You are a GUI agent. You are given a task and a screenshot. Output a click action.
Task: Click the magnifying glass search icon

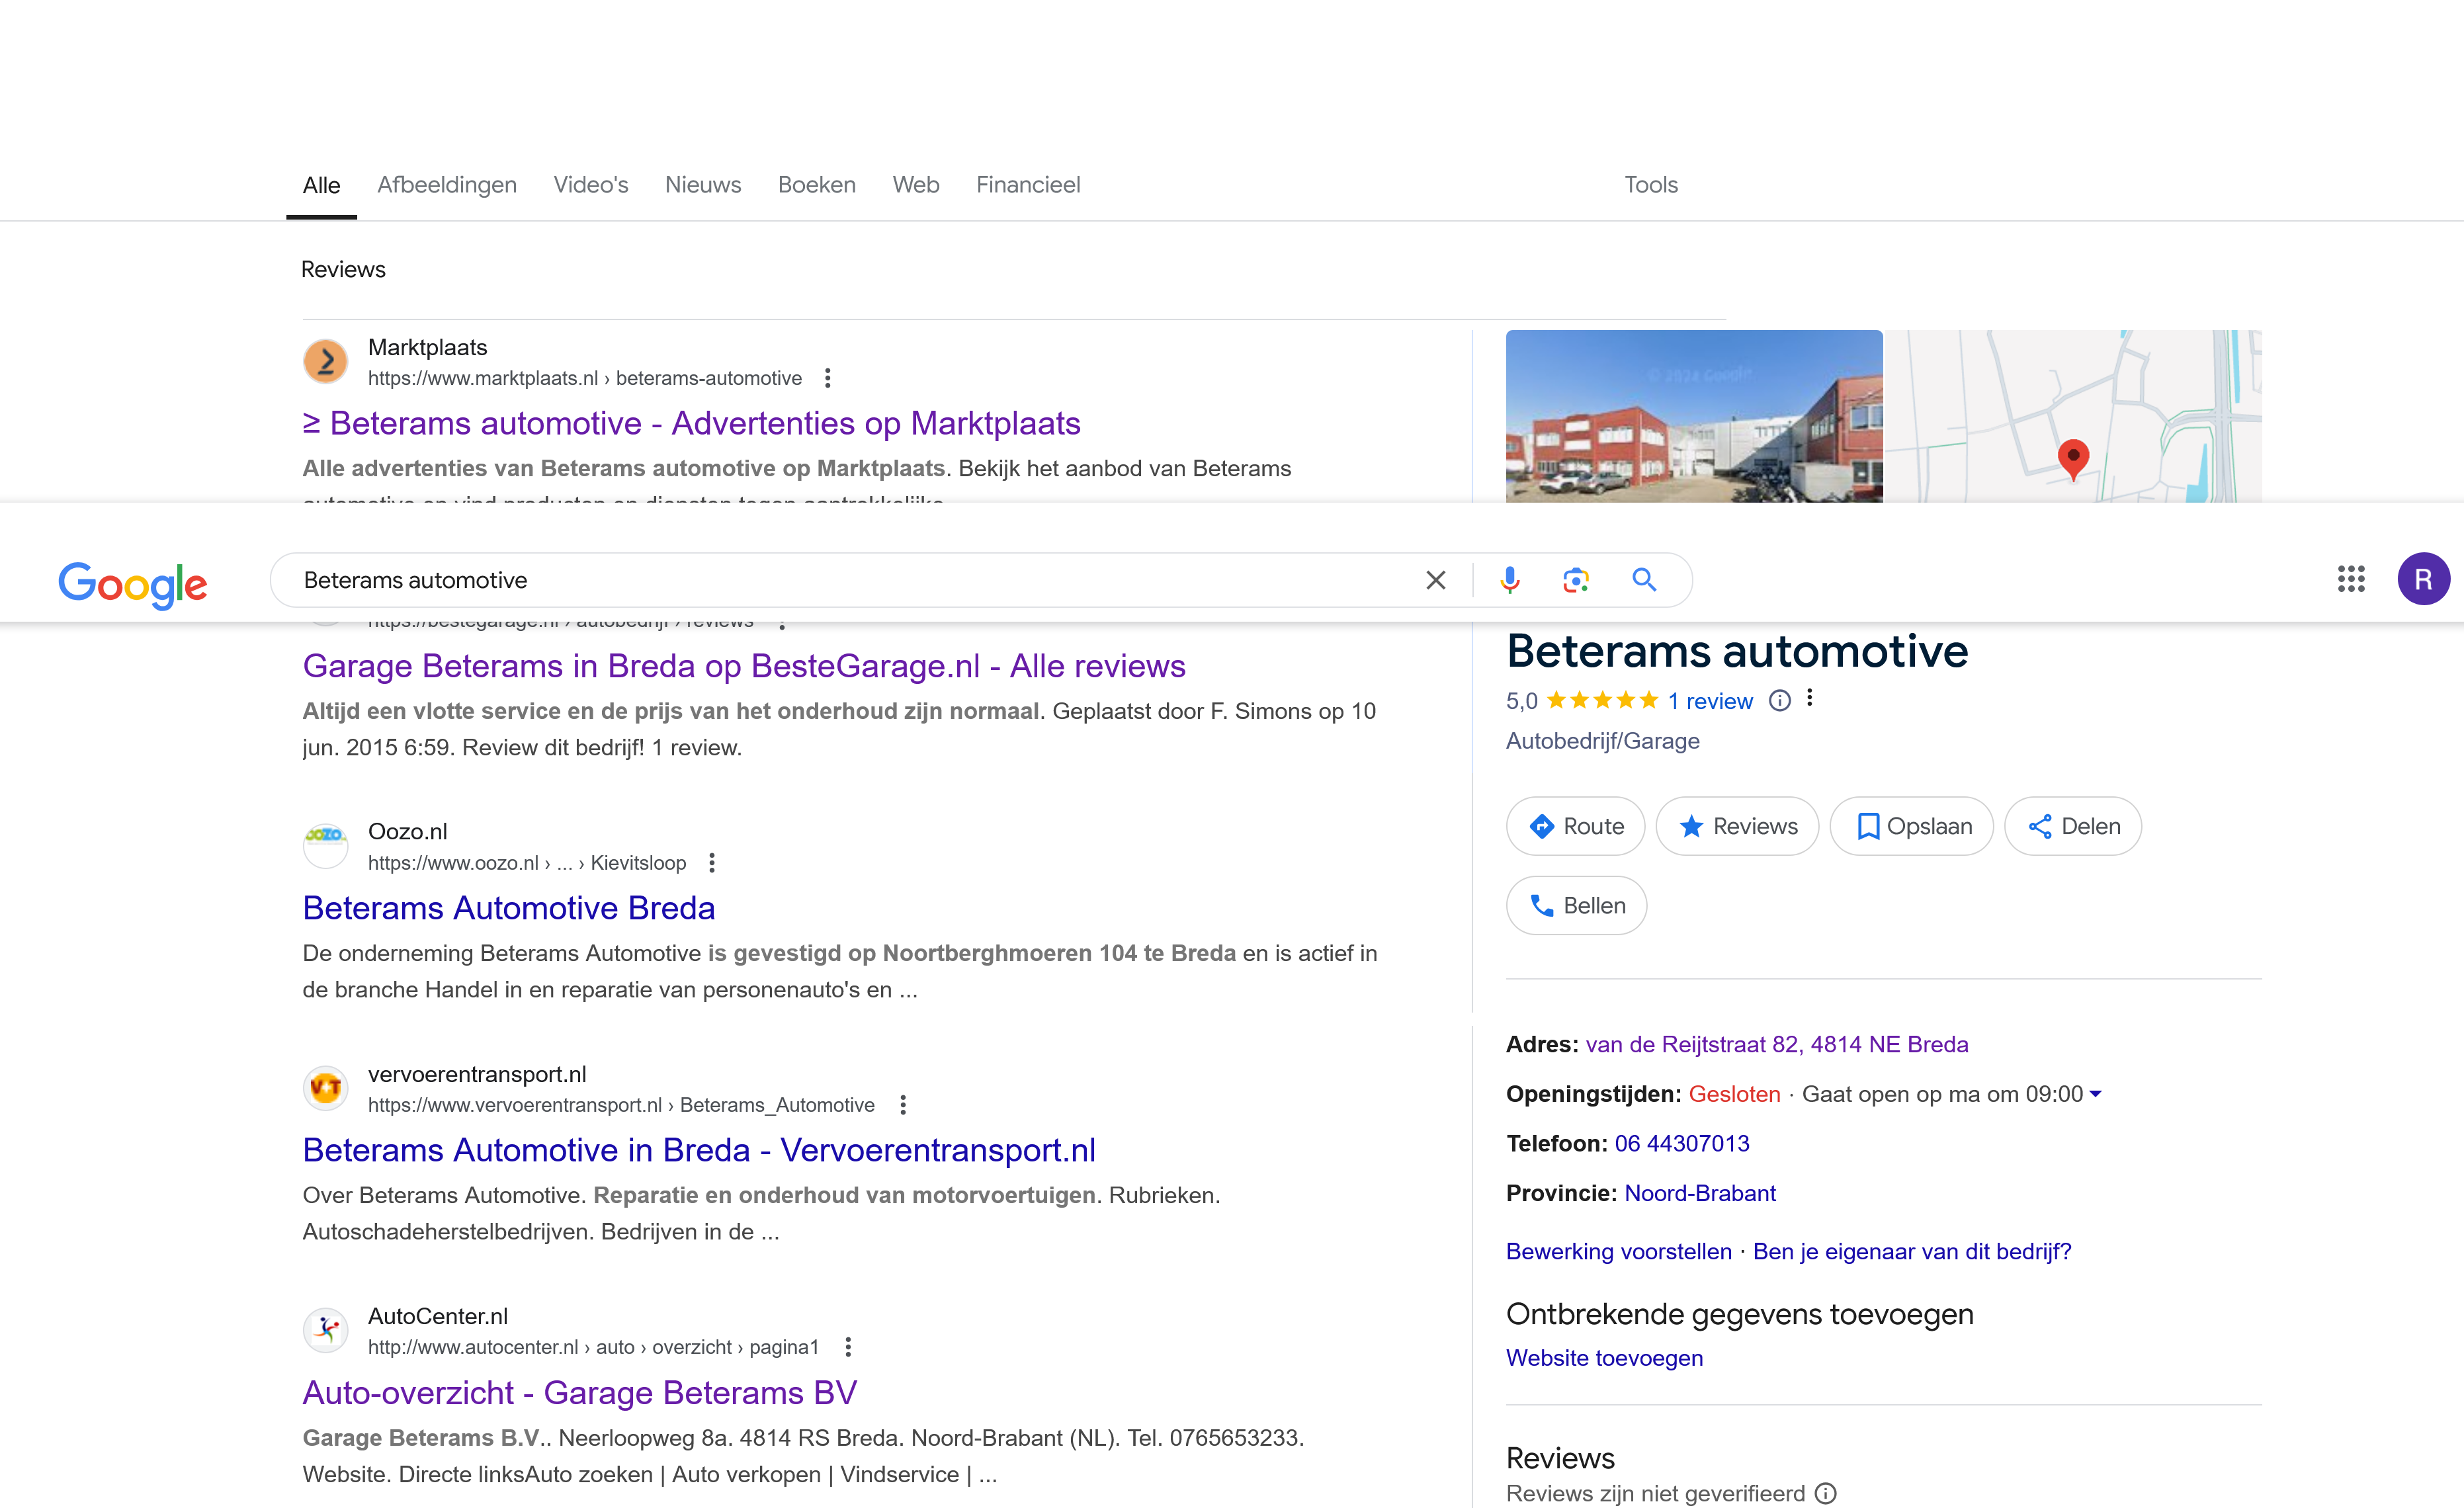[x=1644, y=580]
